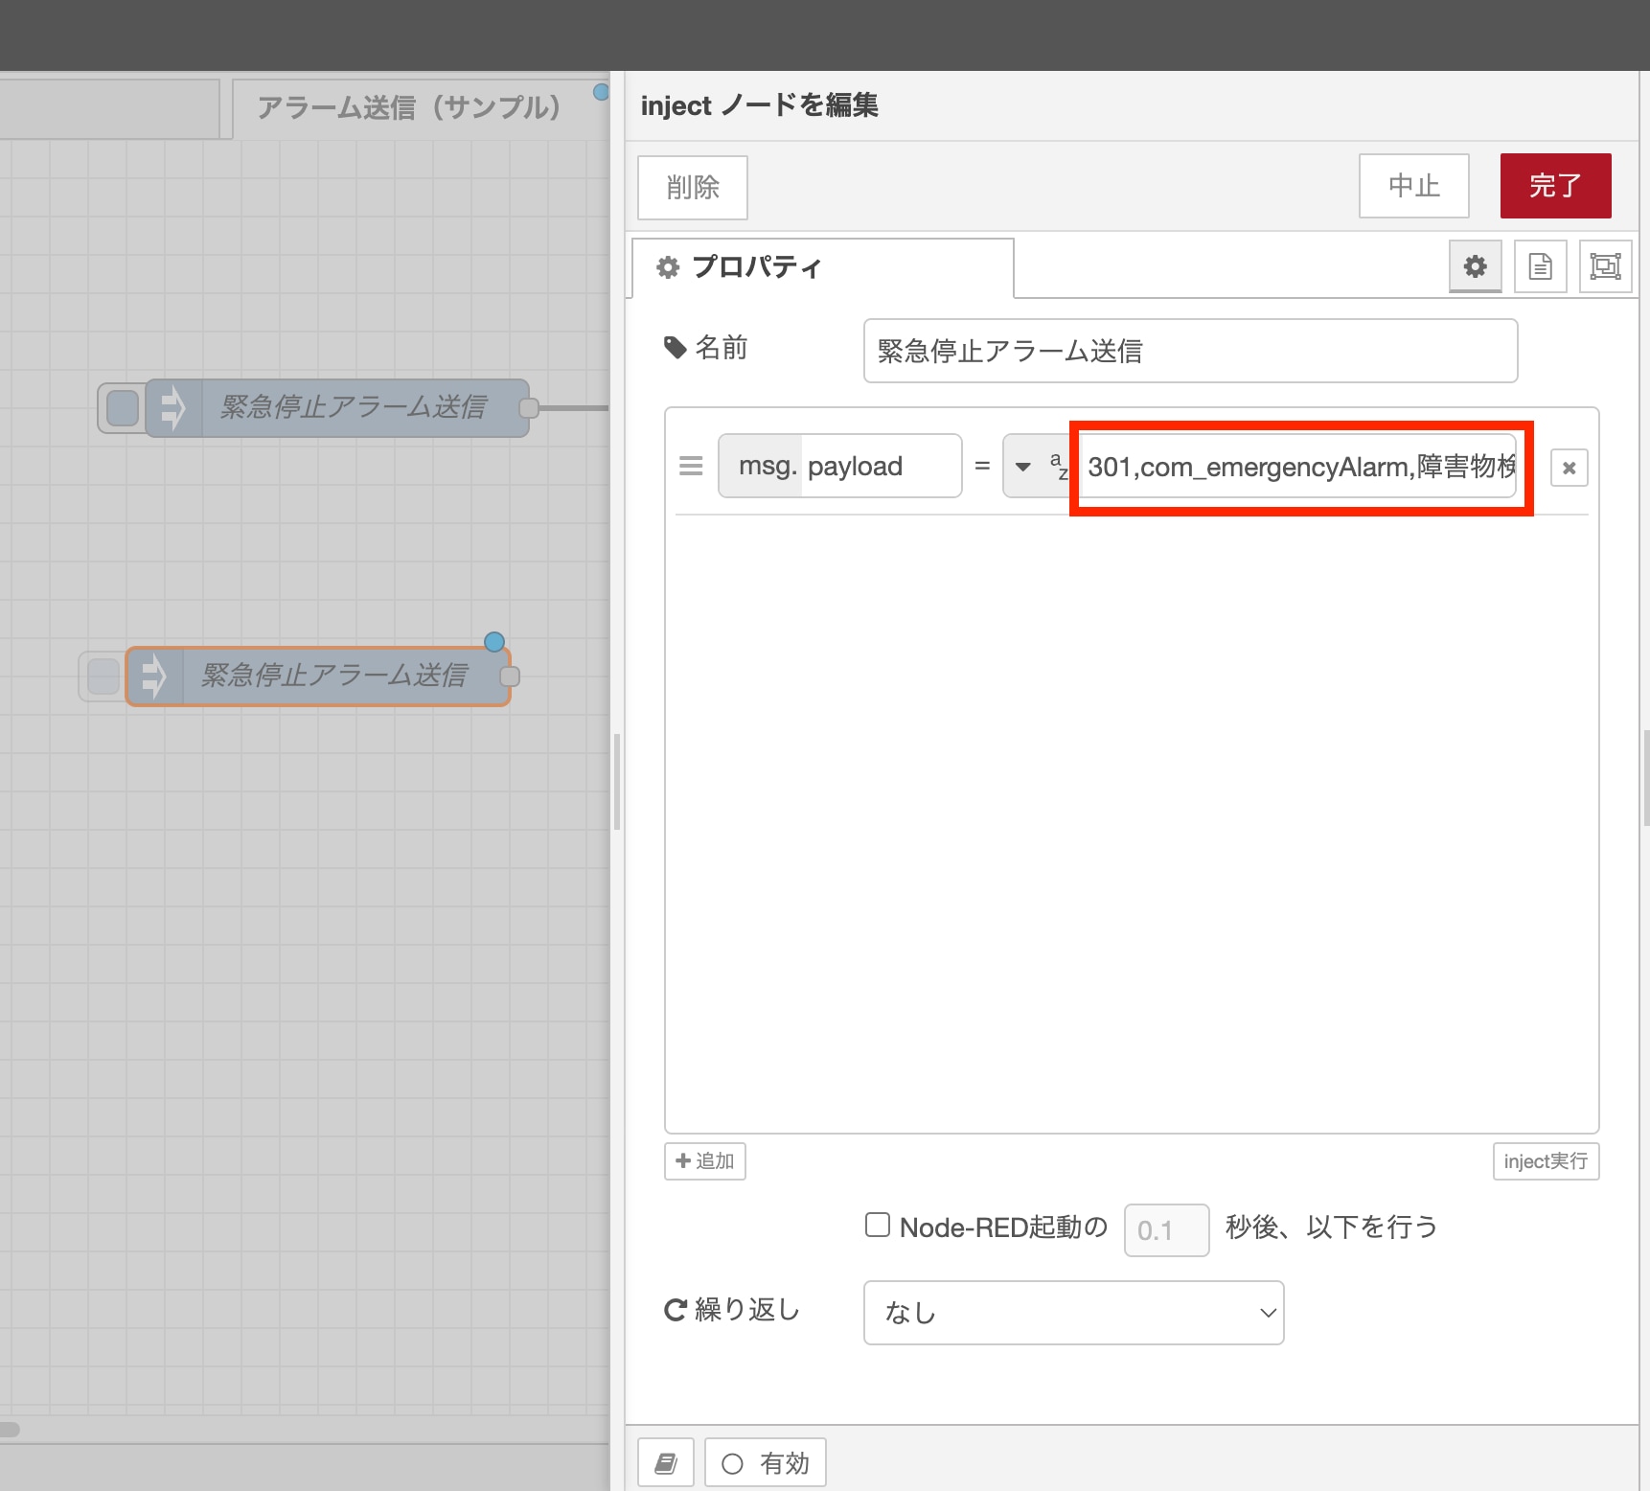Click the lower node output port

[x=510, y=677]
